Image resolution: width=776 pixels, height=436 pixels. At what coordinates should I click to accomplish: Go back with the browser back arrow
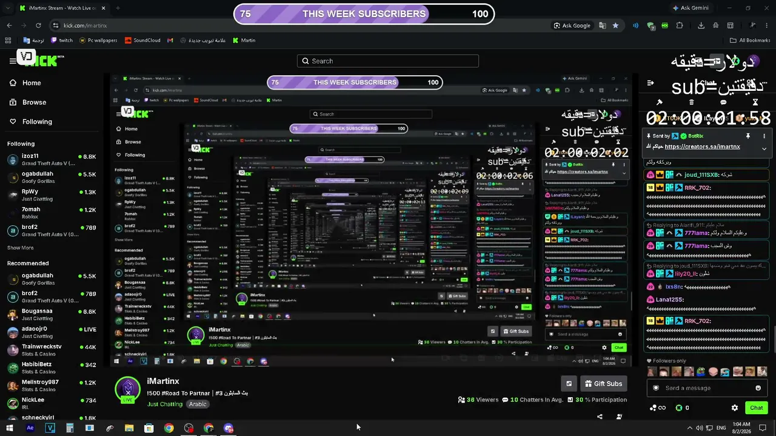pyautogui.click(x=9, y=25)
